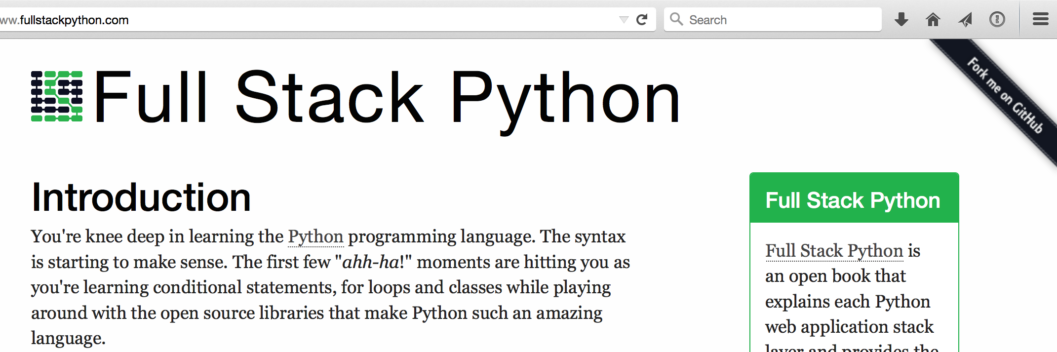
Task: Open the hamburger menu button
Action: click(1041, 20)
